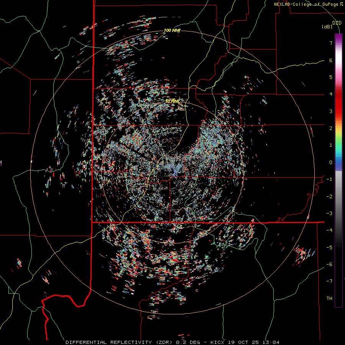The height and width of the screenshot is (345, 345).
Task: Click the 2 tick label on the color scale
Action: [331, 128]
